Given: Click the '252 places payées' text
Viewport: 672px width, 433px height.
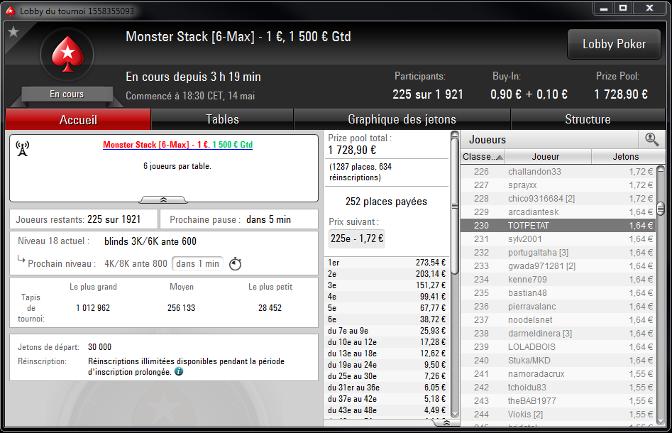Looking at the screenshot, I should (386, 202).
